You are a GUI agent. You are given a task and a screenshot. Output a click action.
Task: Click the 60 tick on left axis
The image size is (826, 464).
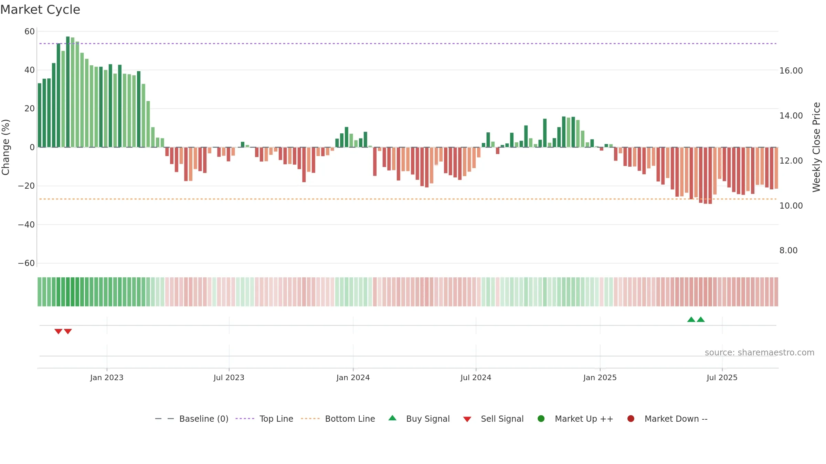[30, 32]
